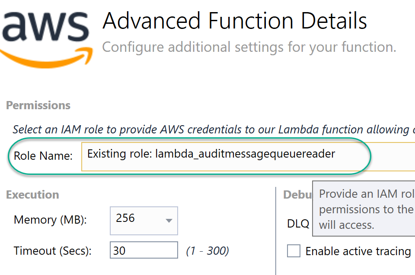The height and width of the screenshot is (275, 415).
Task: Click the Execution section header
Action: click(x=32, y=195)
